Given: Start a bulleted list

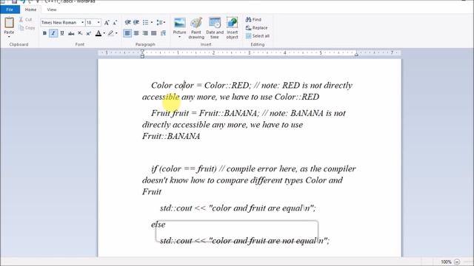Looking at the screenshot, I should coord(145,23).
